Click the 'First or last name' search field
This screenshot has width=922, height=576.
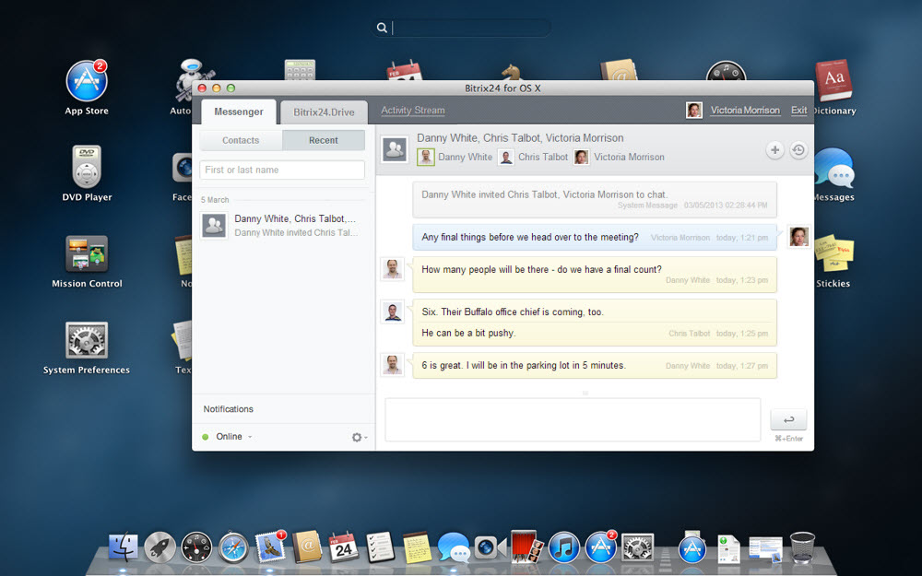coord(282,170)
